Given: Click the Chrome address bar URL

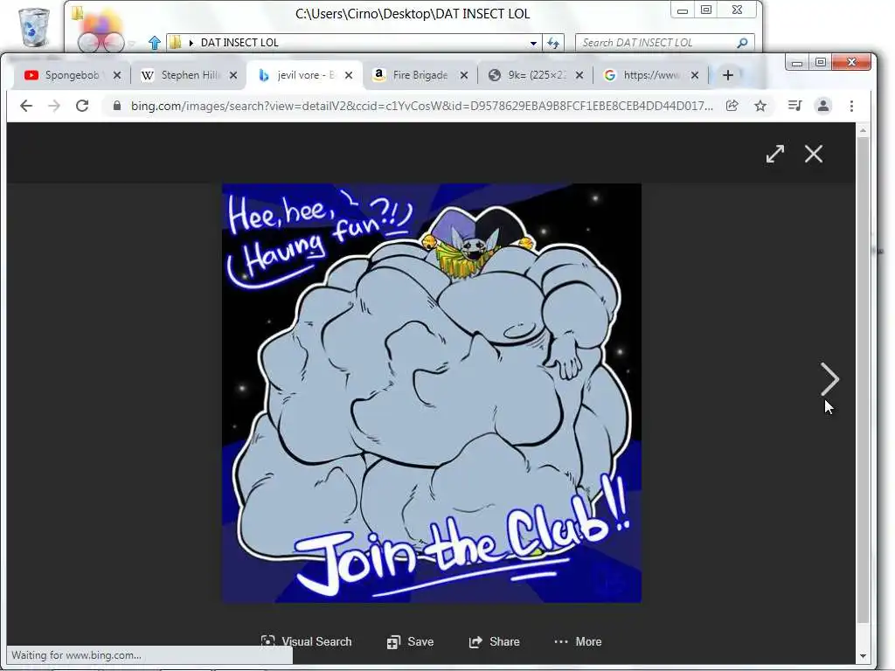Looking at the screenshot, I should 421,106.
